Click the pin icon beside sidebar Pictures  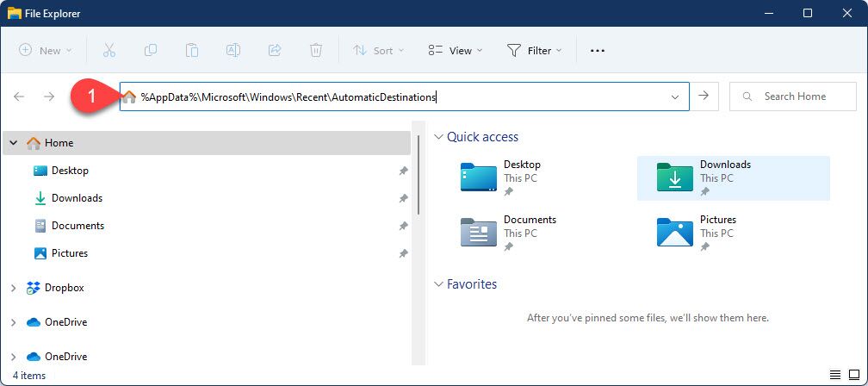404,253
